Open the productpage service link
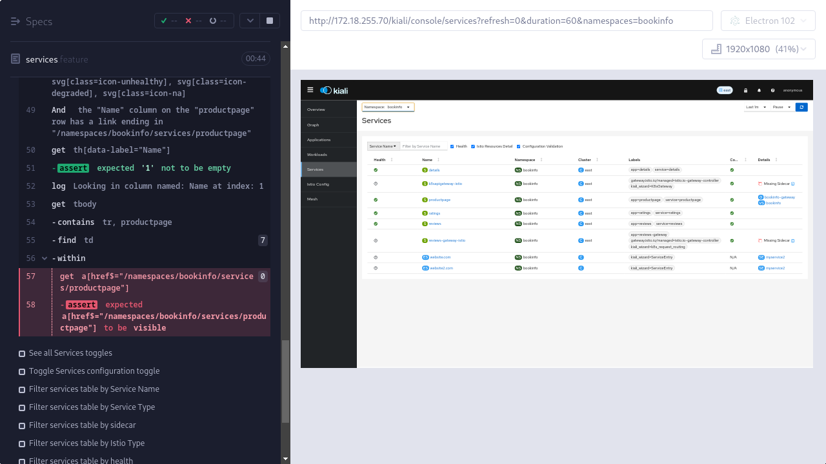The height and width of the screenshot is (464, 826). pyautogui.click(x=439, y=200)
